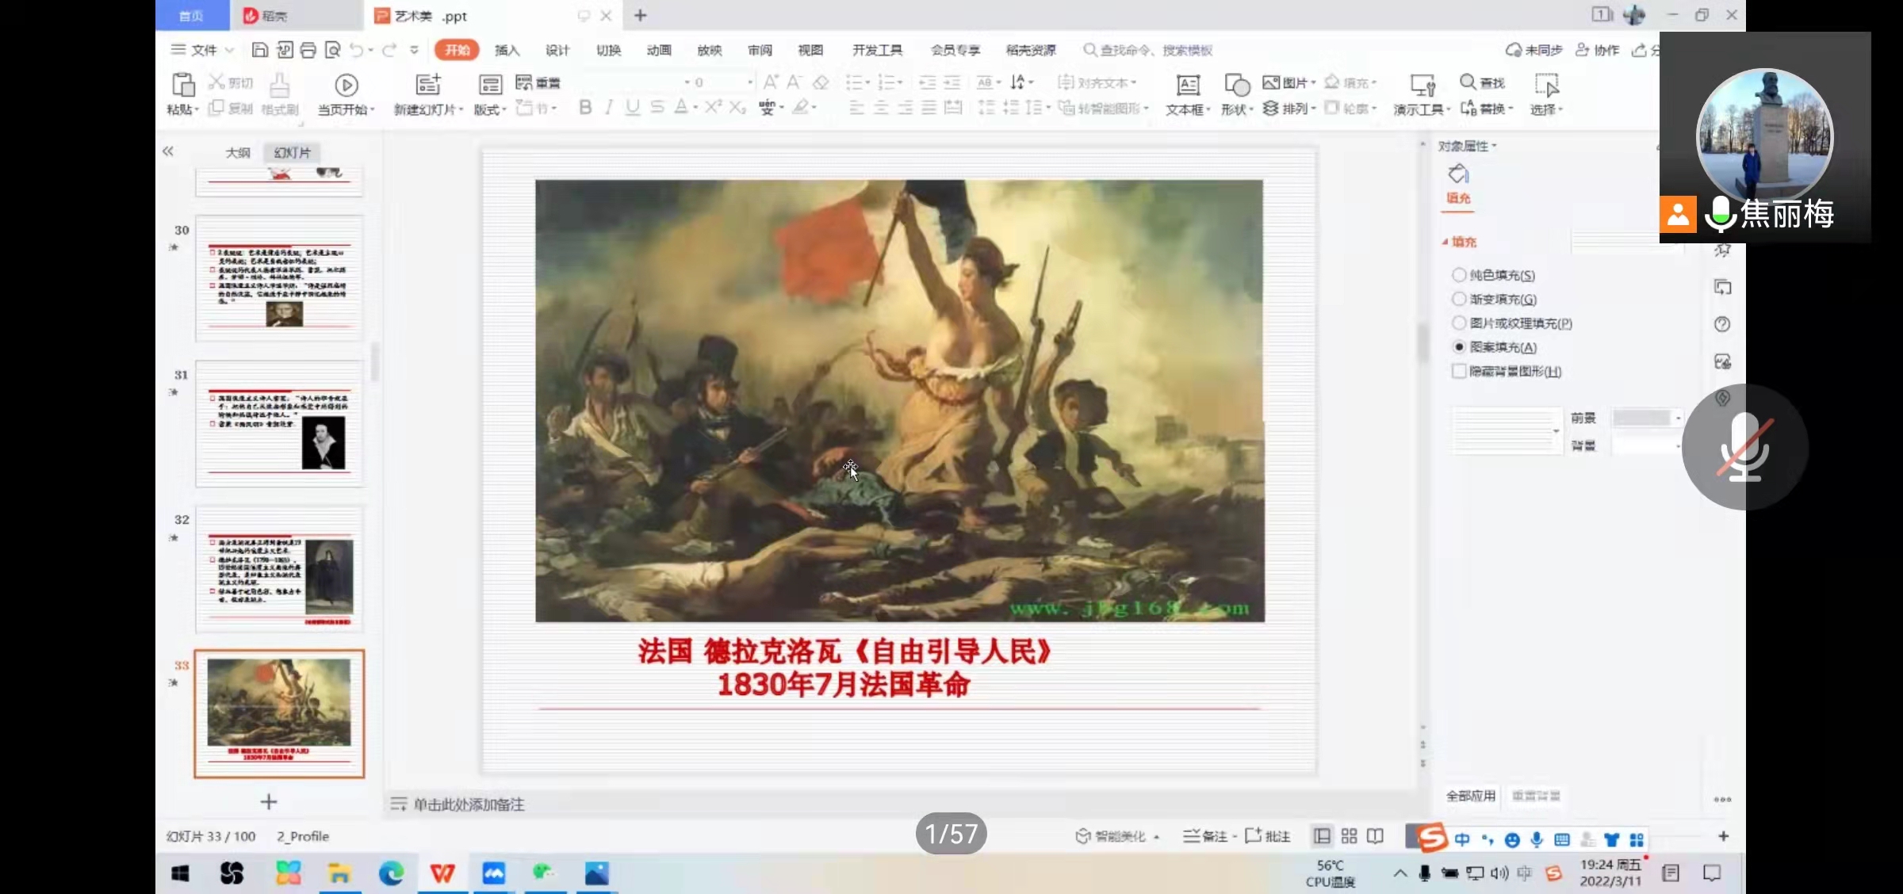The height and width of the screenshot is (894, 1903).
Task: Click the Print icon in quick access toolbar
Action: [308, 50]
